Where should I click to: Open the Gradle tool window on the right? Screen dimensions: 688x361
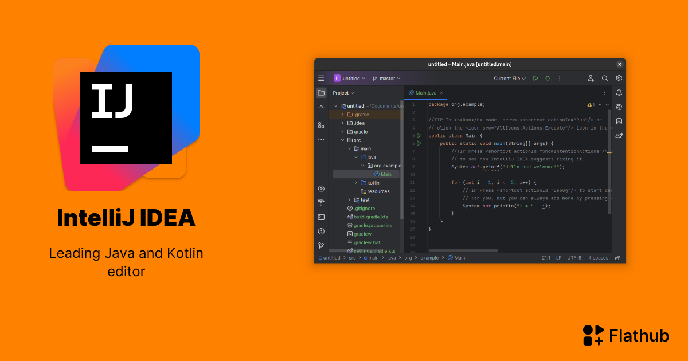coord(619,135)
